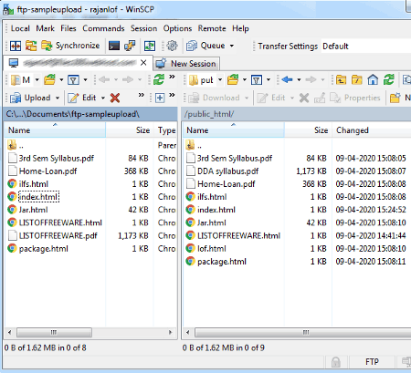
Task: Open the local drive M dropdown
Action: coord(26,80)
